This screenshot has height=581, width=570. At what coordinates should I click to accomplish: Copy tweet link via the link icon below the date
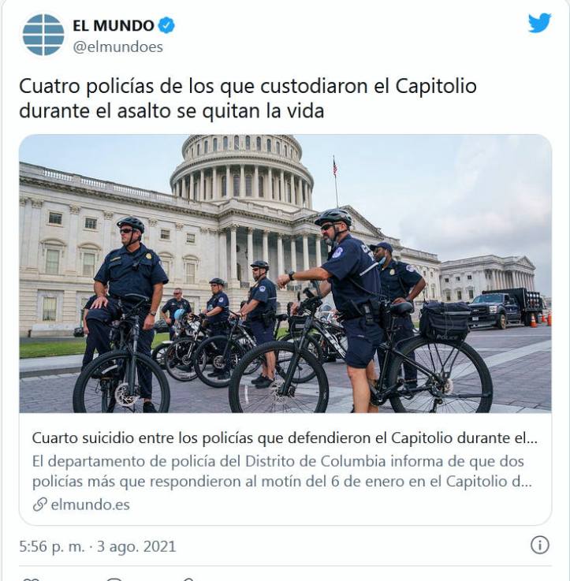[x=188, y=579]
